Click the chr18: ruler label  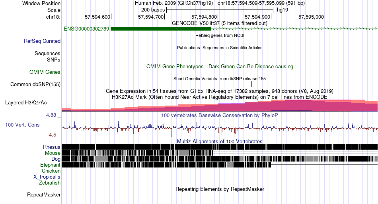pyautogui.click(x=53, y=17)
